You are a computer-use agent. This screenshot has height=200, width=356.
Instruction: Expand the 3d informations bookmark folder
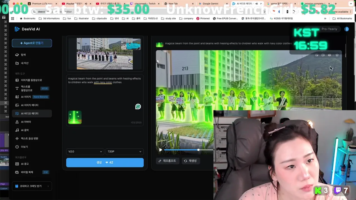point(49,18)
